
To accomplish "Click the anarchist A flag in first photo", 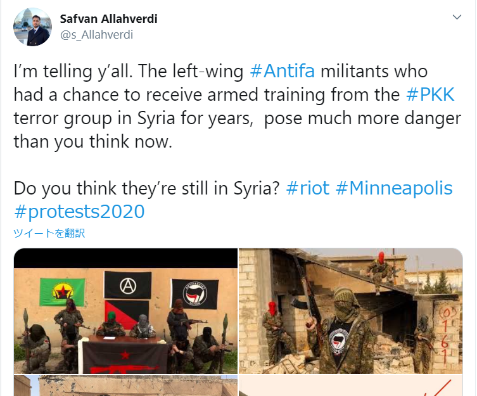I will click(x=128, y=285).
